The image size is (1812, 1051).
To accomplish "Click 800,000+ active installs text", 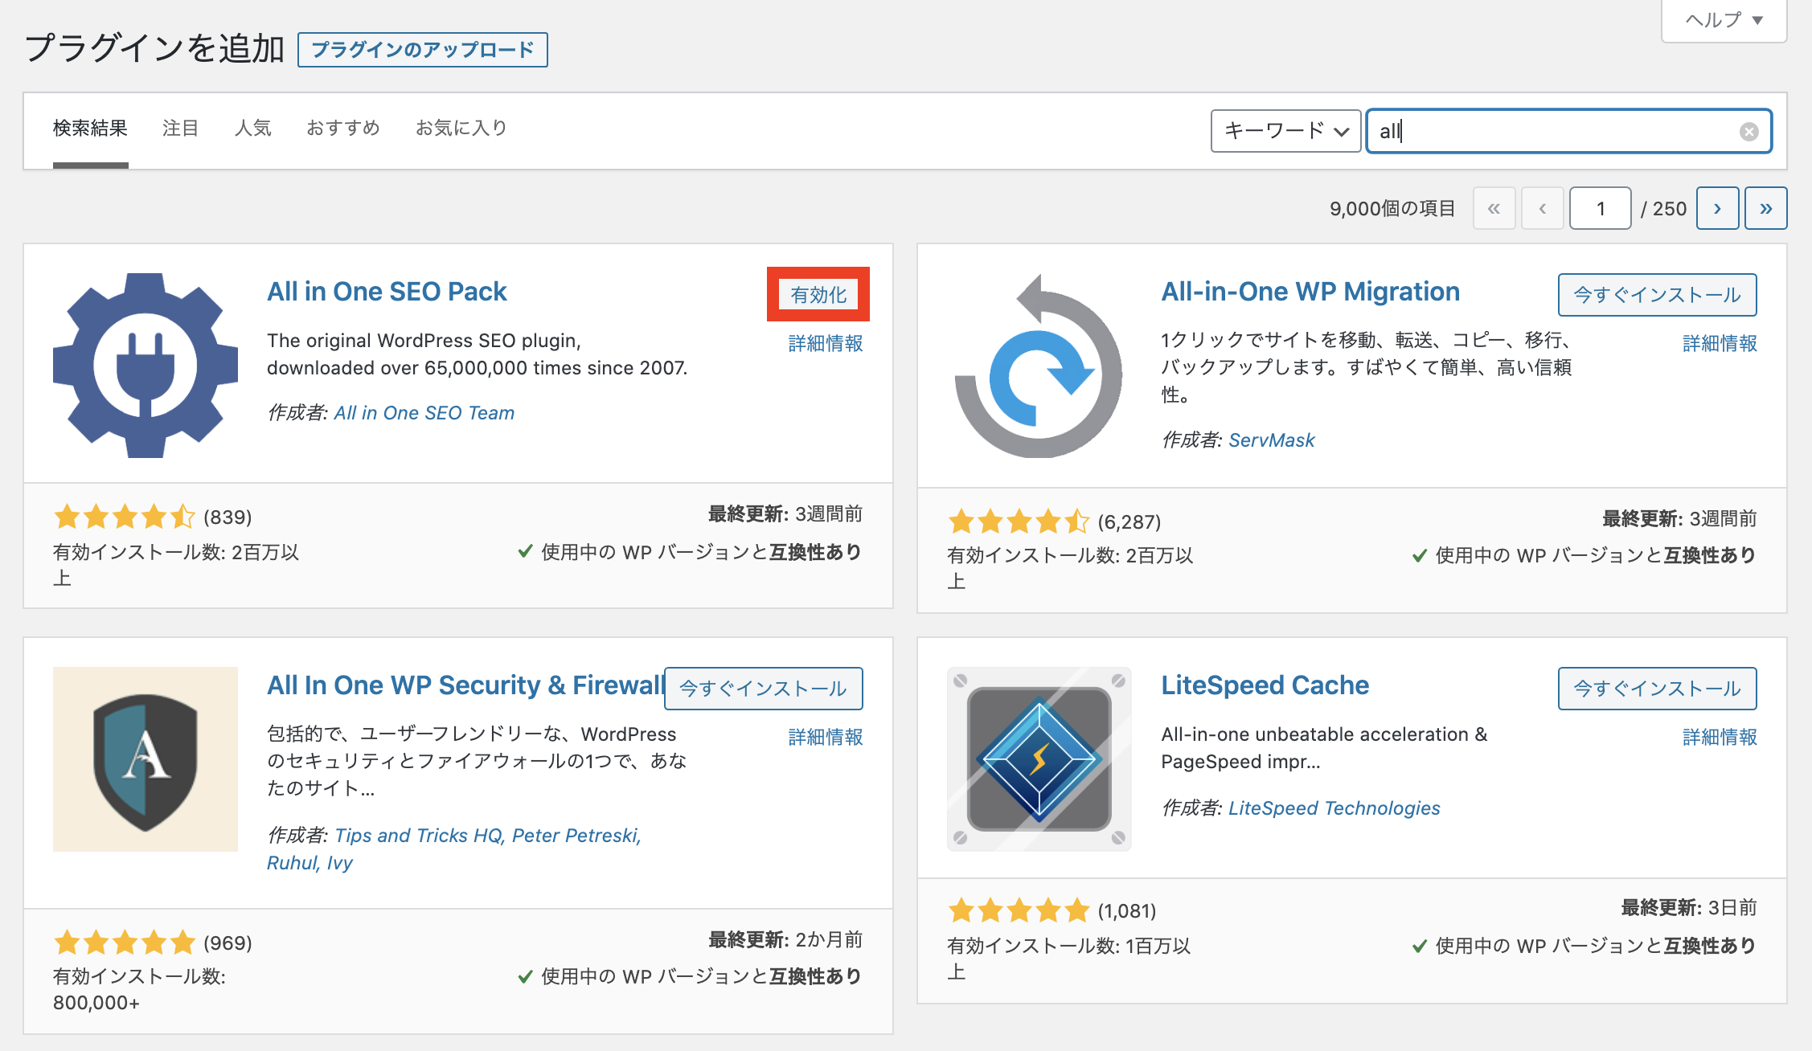I will coord(96,1003).
